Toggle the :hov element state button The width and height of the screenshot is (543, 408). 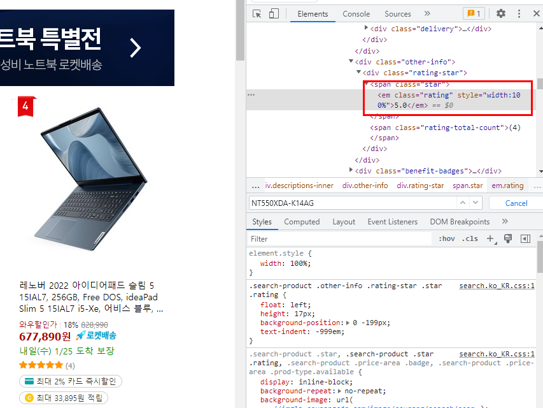(446, 238)
